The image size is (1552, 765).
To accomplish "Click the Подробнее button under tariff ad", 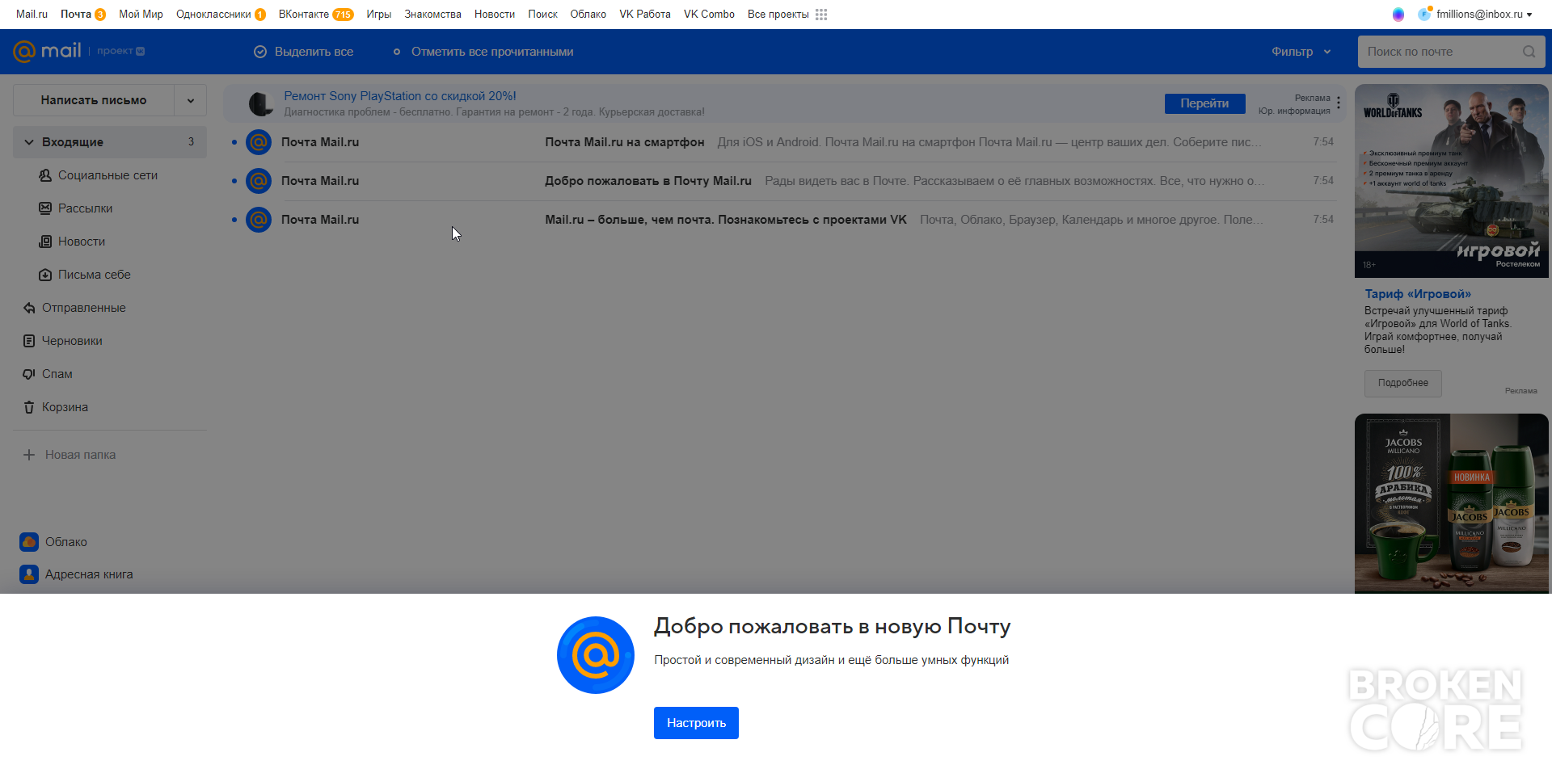I will point(1403,383).
